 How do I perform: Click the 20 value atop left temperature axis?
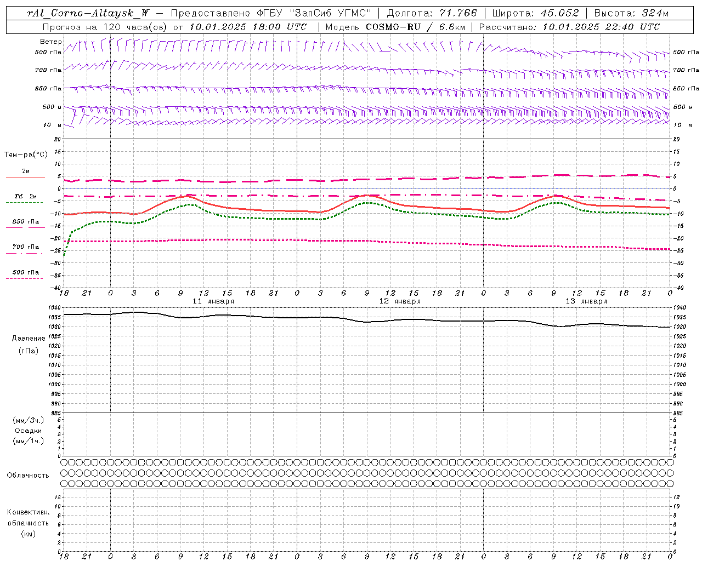click(x=57, y=140)
